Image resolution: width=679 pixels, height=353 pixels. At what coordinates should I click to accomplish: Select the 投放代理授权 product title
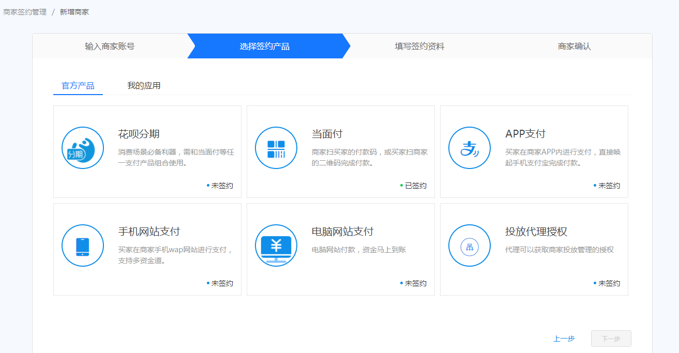tap(536, 232)
